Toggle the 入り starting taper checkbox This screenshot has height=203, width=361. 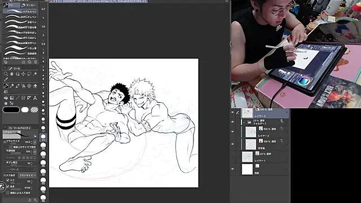click(7, 180)
